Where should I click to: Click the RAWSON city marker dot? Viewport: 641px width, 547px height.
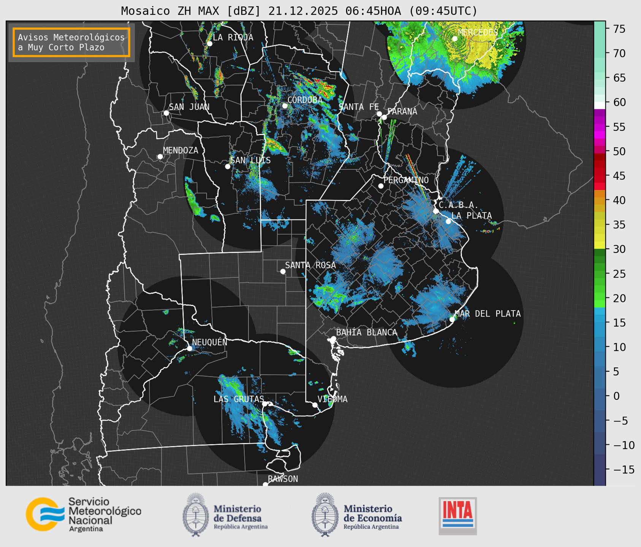[265, 484]
